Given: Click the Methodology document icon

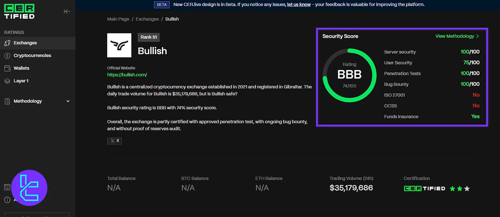Looking at the screenshot, I should click(x=7, y=101).
